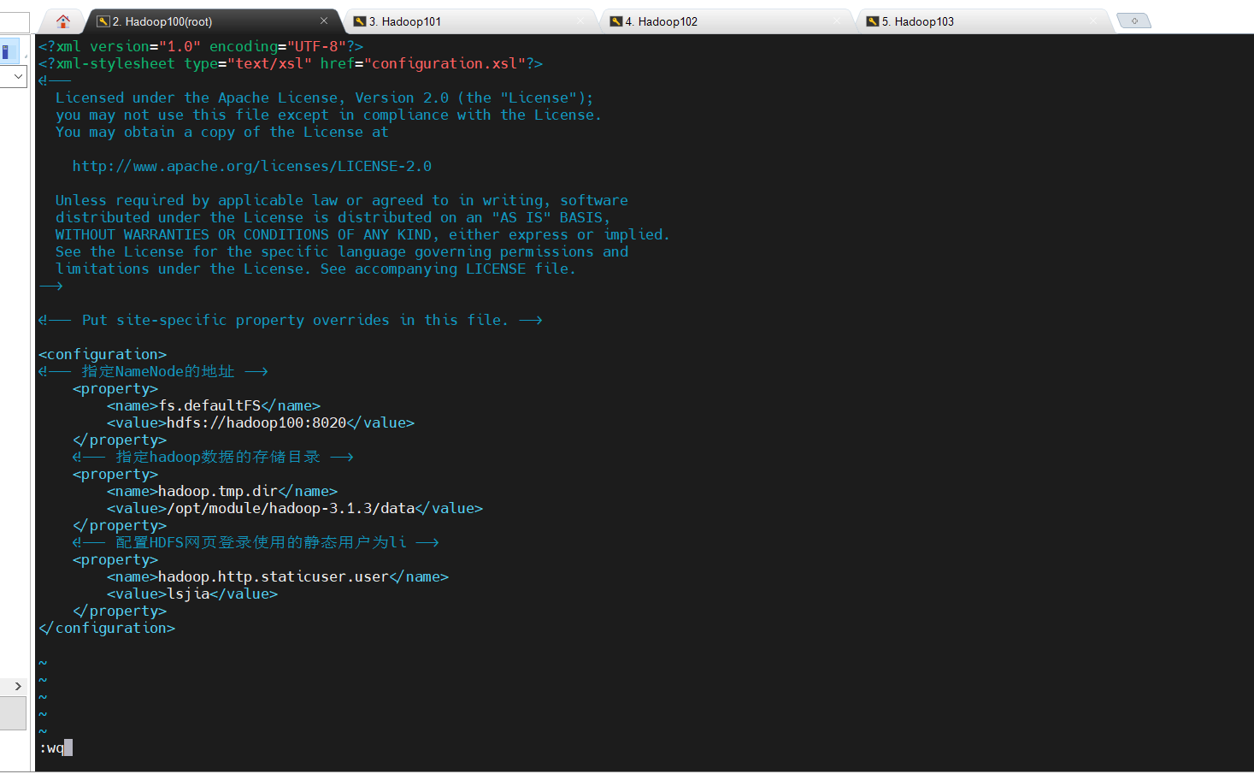The height and width of the screenshot is (774, 1254).
Task: Click the wrench icon on Hadoop102 tab
Action: coord(615,21)
